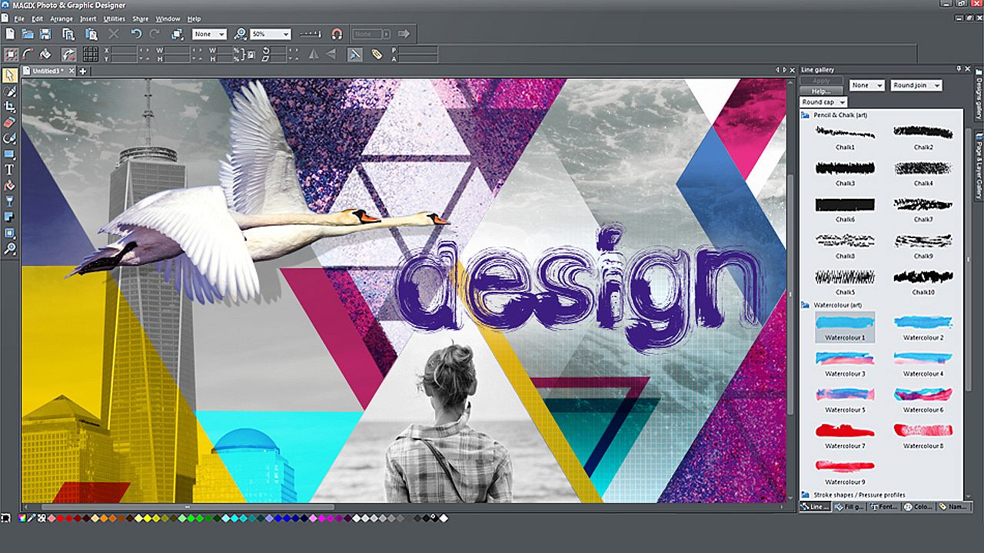Pick the Chalk10 line style
984x553 pixels.
point(923,281)
